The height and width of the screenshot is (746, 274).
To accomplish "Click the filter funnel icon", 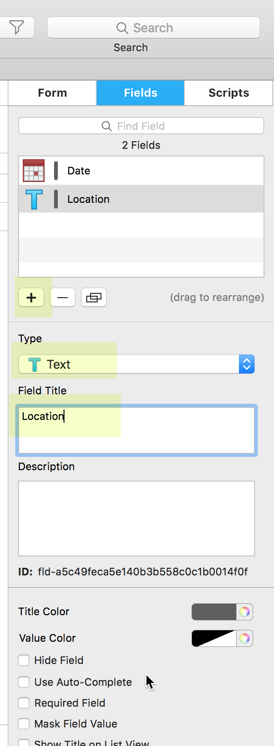I will point(17,27).
